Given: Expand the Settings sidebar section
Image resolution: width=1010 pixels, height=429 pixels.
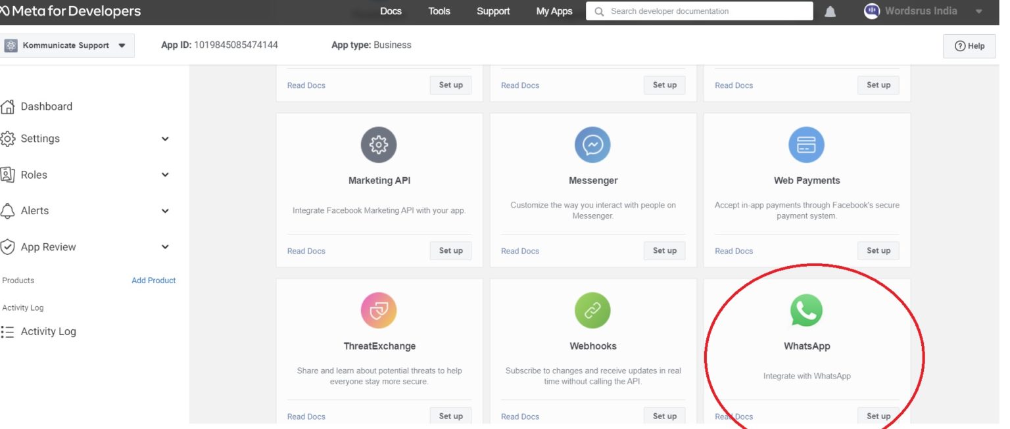Looking at the screenshot, I should 166,139.
